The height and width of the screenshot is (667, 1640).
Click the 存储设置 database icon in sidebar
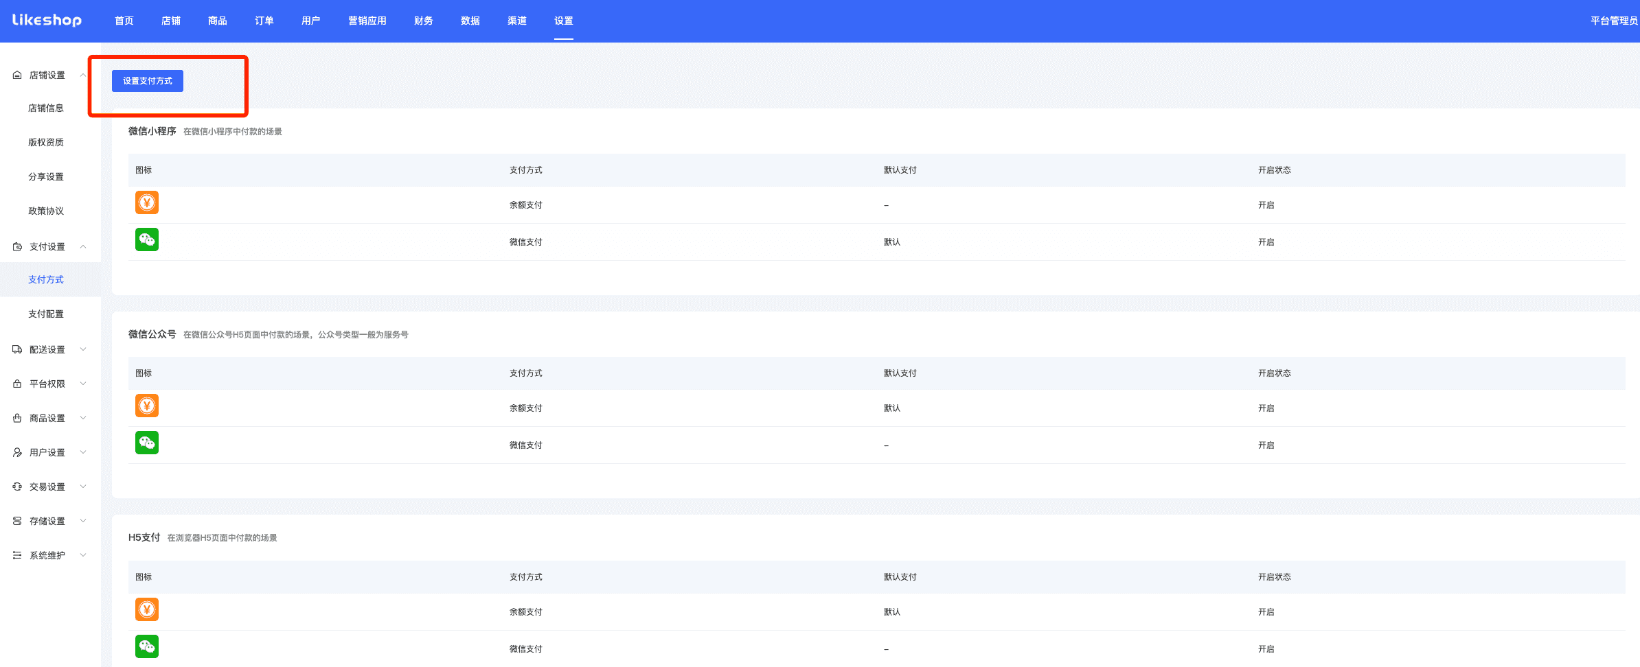[17, 521]
